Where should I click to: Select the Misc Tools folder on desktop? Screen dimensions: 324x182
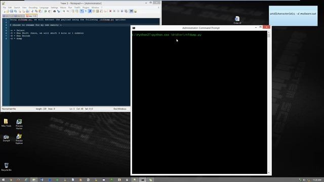[6, 123]
